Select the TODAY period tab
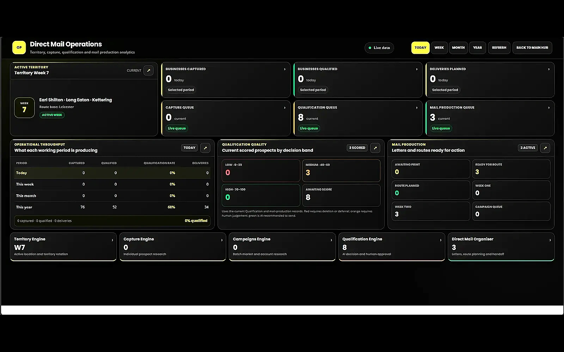564x352 pixels. [x=420, y=48]
